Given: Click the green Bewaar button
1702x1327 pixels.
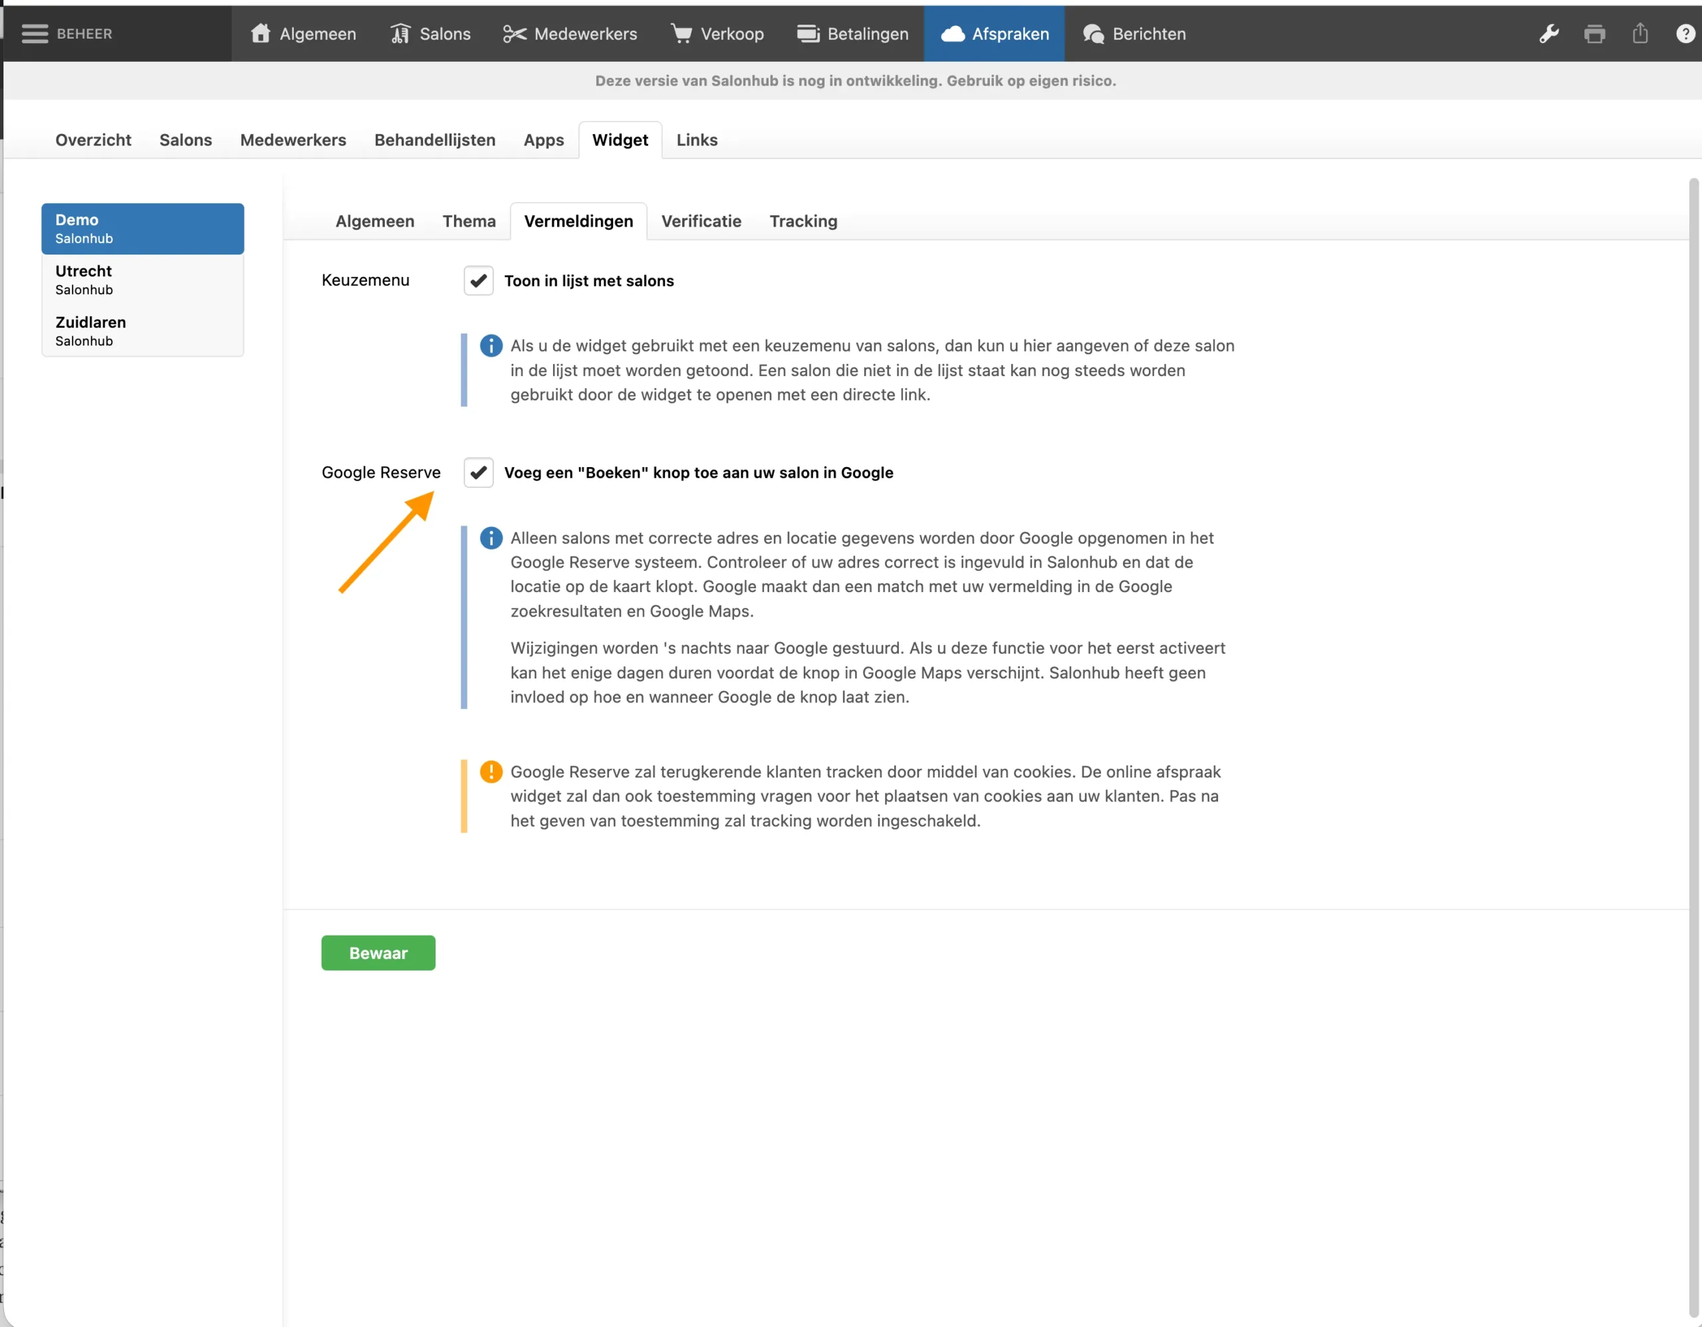Looking at the screenshot, I should pyautogui.click(x=378, y=953).
